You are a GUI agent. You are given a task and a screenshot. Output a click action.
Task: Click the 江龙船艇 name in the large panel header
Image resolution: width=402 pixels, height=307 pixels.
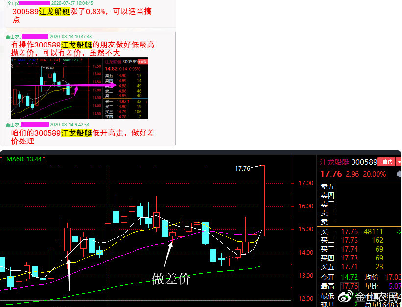[x=334, y=162]
